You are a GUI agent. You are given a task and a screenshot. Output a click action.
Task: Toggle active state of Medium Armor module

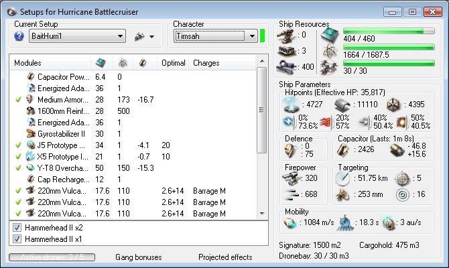pyautogui.click(x=18, y=100)
